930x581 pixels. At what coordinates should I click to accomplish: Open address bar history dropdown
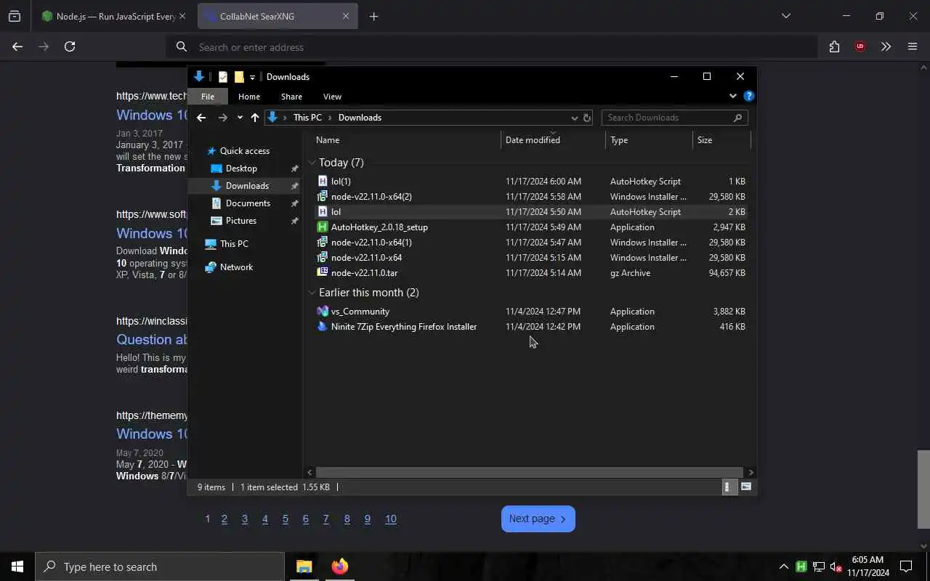tap(574, 118)
